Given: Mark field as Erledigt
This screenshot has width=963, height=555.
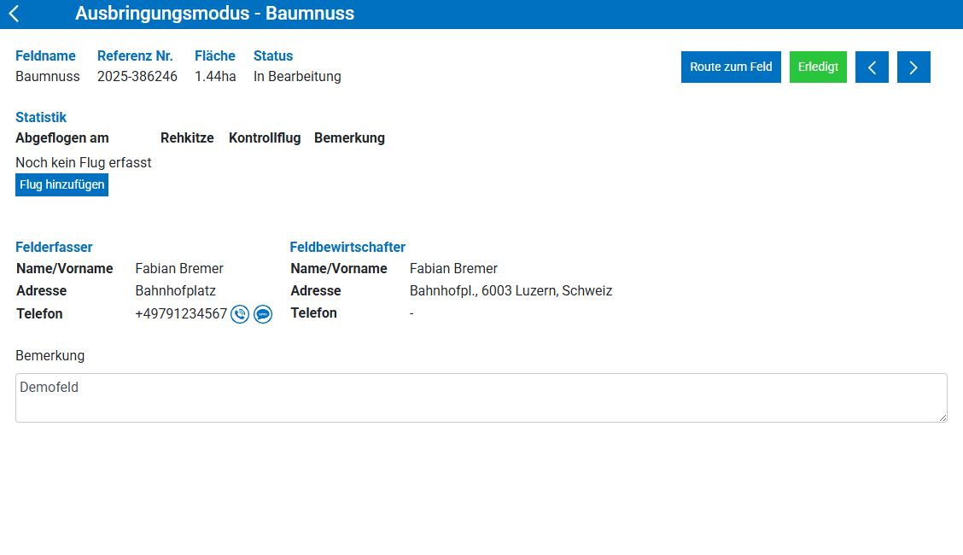Looking at the screenshot, I should point(818,67).
